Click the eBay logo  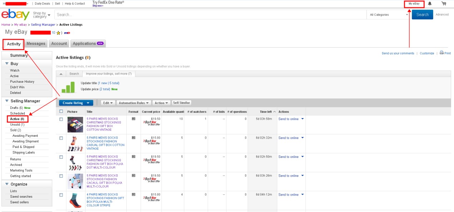tap(15, 15)
